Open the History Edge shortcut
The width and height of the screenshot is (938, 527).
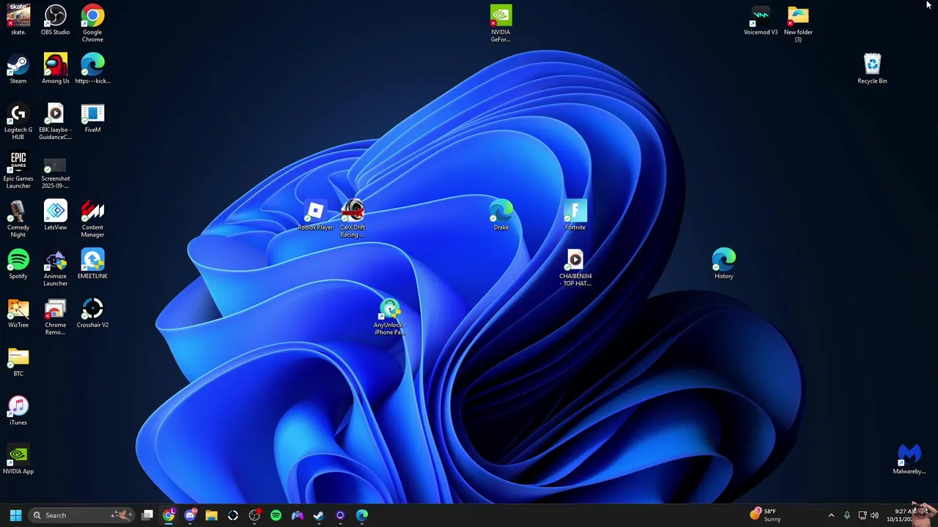pos(724,265)
